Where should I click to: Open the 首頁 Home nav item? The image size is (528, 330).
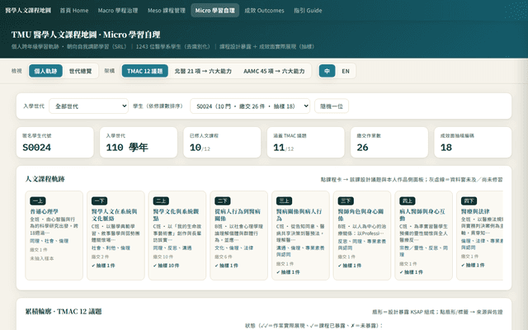74,11
